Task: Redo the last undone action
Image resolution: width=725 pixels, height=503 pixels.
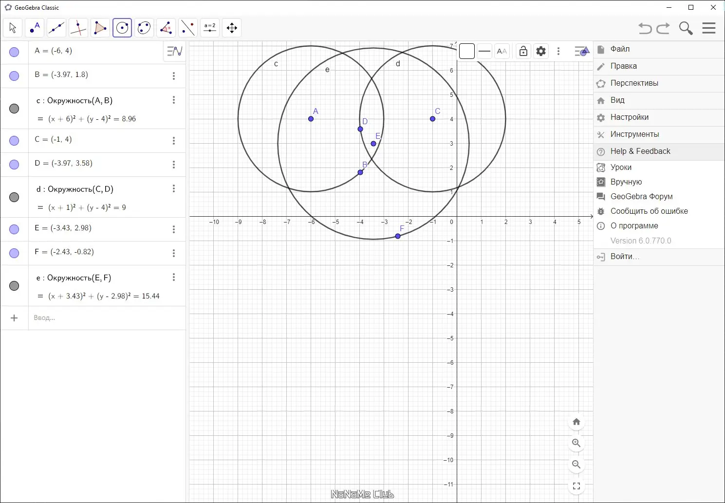Action: pos(663,28)
